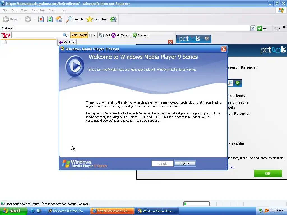Open the Home page icon
The width and height of the screenshot is (287, 215).
pos(59,19)
